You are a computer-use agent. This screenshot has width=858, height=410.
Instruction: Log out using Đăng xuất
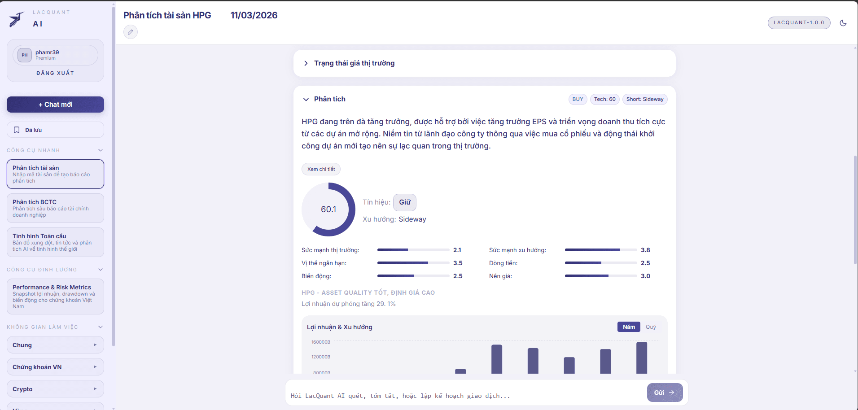tap(55, 73)
